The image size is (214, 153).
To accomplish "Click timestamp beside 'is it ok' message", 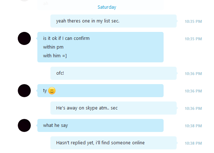I will (193, 39).
